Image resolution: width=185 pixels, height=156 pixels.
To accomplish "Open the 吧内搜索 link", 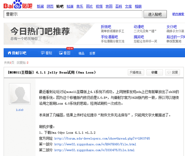I will [178, 14].
